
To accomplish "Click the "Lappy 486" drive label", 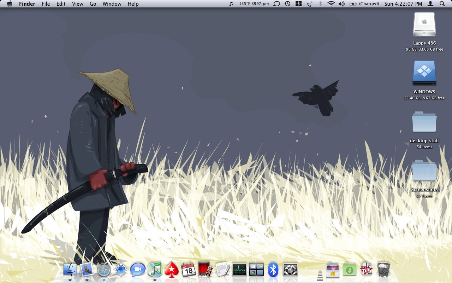I will tap(424, 43).
